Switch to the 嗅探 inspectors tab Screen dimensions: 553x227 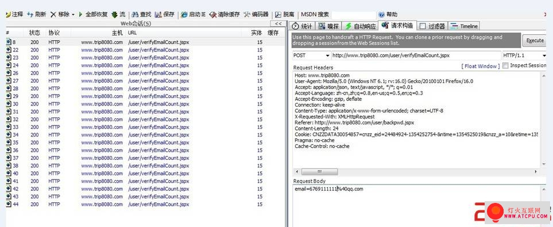click(x=328, y=26)
